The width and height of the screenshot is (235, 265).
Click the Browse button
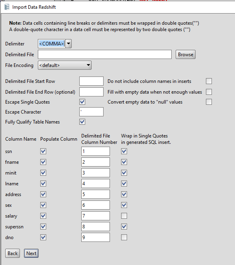[186, 55]
